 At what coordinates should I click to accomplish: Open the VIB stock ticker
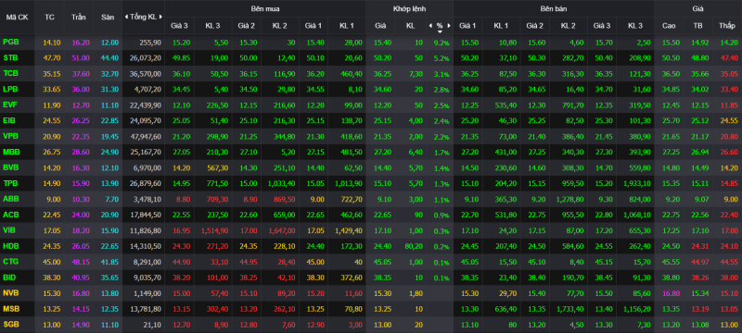tap(9, 230)
